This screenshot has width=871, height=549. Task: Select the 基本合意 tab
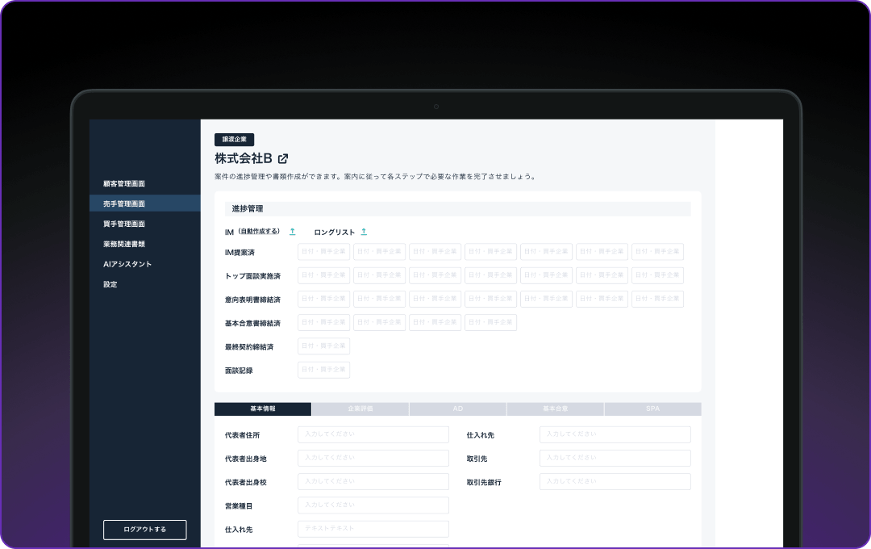555,409
